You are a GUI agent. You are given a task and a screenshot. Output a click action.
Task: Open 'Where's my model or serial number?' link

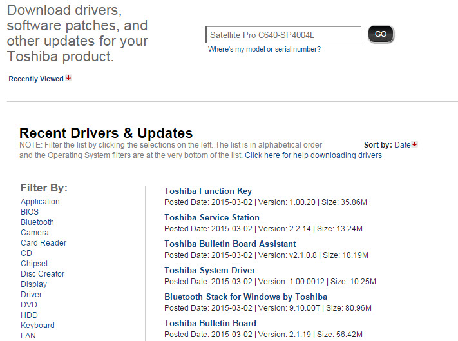[264, 49]
